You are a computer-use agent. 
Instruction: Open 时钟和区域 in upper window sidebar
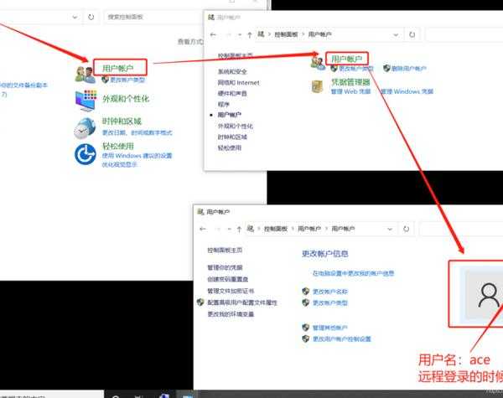pyautogui.click(x=232, y=137)
